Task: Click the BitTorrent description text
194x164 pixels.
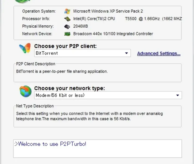Action: click(x=62, y=72)
